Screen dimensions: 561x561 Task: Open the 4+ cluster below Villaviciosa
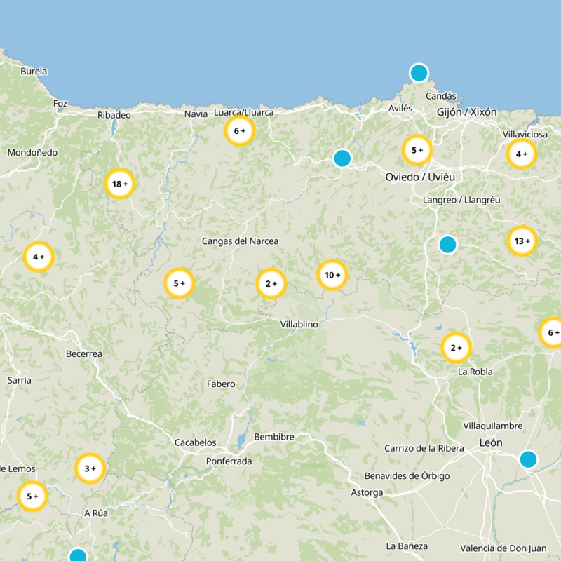522,154
